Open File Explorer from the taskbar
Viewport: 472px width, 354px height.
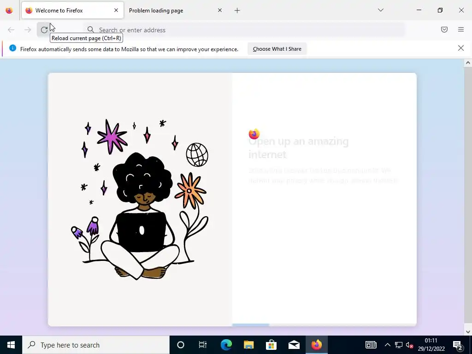[x=248, y=345]
